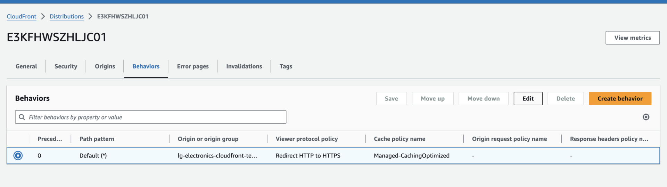The image size is (667, 187).
Task: Switch to the General tab
Action: point(26,66)
